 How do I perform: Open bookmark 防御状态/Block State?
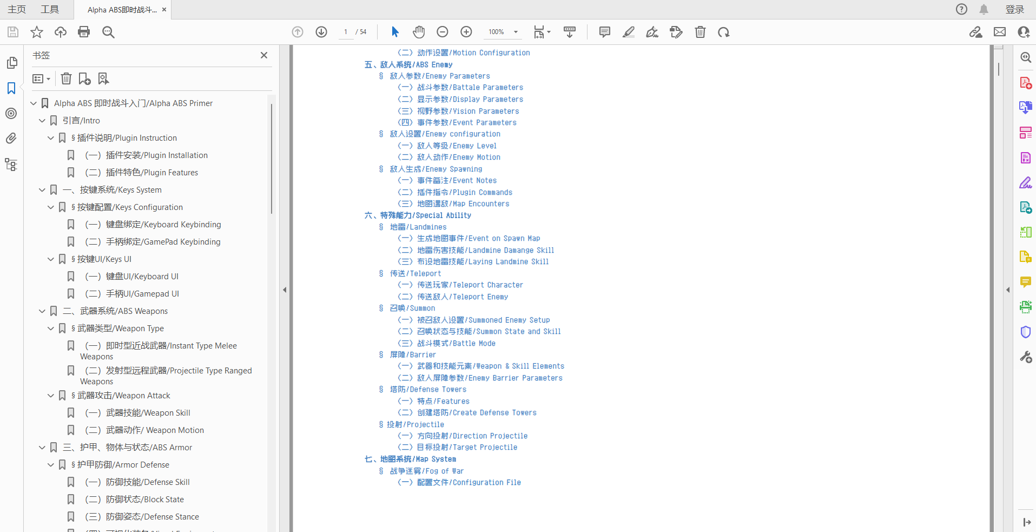pyautogui.click(x=135, y=500)
